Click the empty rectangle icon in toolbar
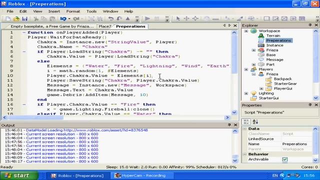This screenshot has width=320, height=180. click(266, 19)
